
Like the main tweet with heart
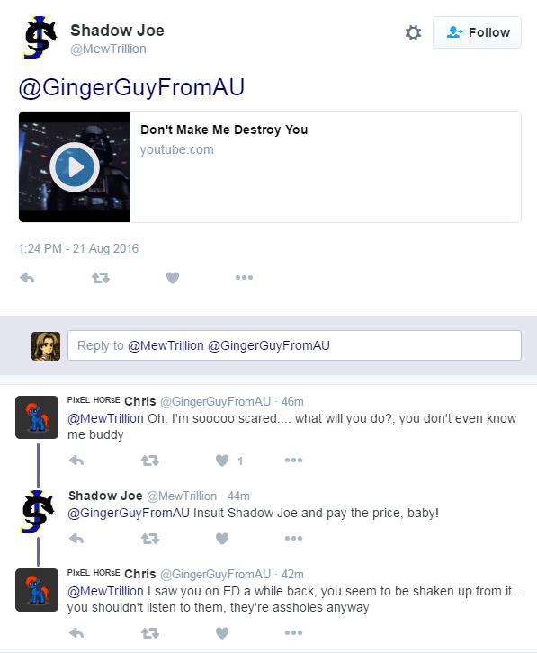(x=173, y=278)
